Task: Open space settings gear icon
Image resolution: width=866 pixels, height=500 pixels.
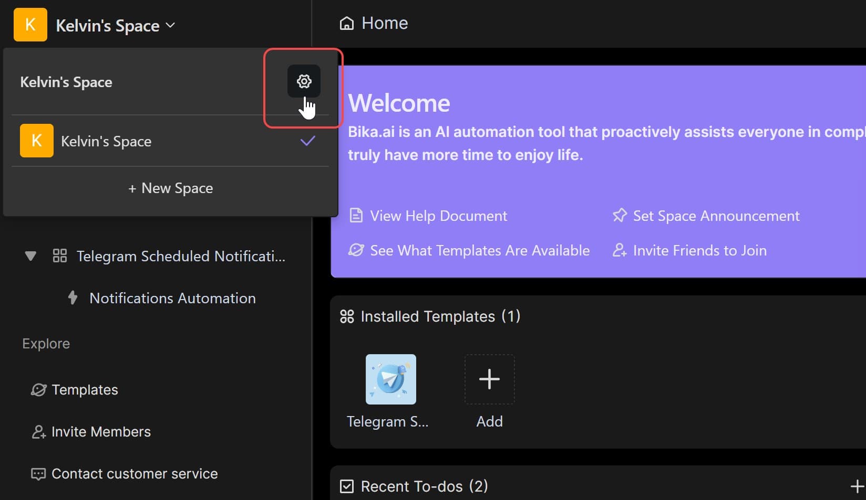Action: (x=304, y=81)
